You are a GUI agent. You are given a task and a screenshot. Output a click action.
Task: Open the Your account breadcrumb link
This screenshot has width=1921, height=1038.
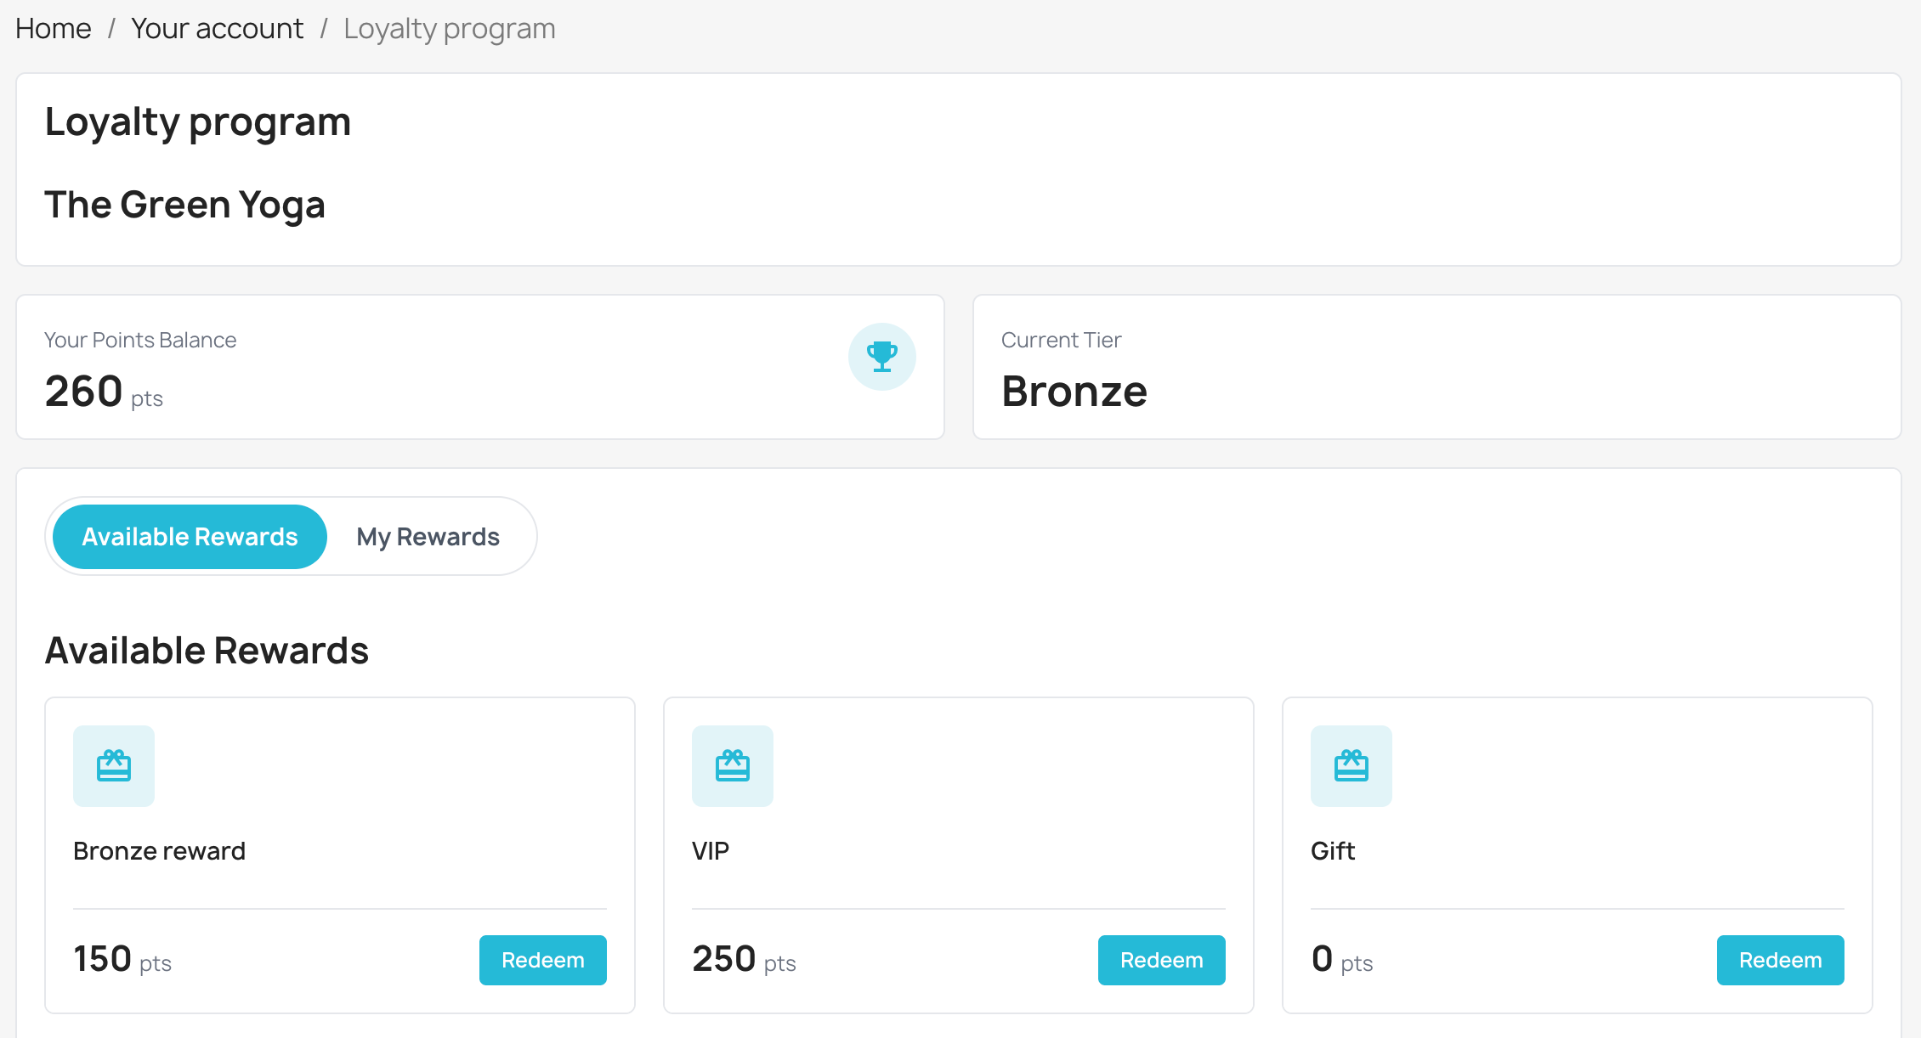(217, 28)
